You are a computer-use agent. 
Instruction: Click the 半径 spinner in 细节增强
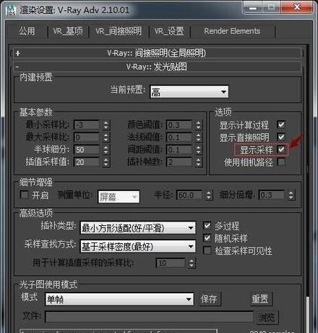tap(209, 195)
